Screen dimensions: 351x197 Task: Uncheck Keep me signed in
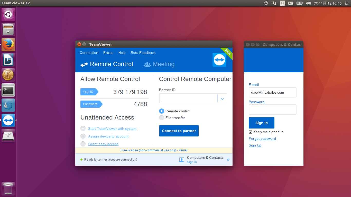(x=251, y=132)
